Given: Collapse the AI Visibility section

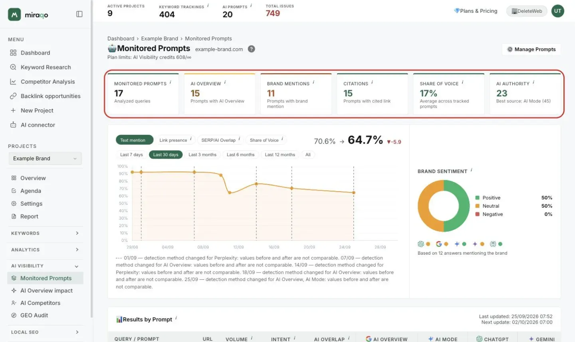Looking at the screenshot, I should point(45,266).
